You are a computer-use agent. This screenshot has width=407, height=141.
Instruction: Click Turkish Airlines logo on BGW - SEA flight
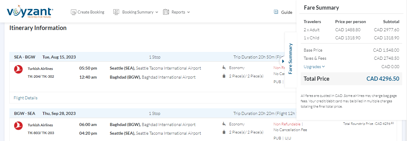click(x=18, y=125)
